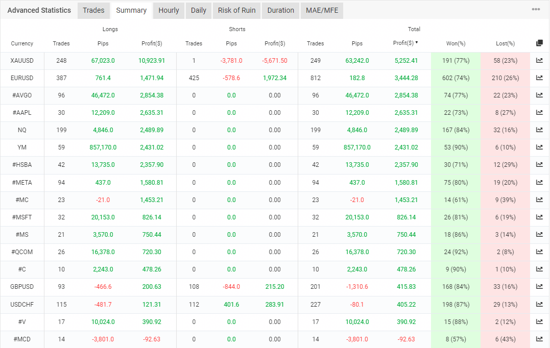Open the chart icon for GBPUSD row

[539, 286]
